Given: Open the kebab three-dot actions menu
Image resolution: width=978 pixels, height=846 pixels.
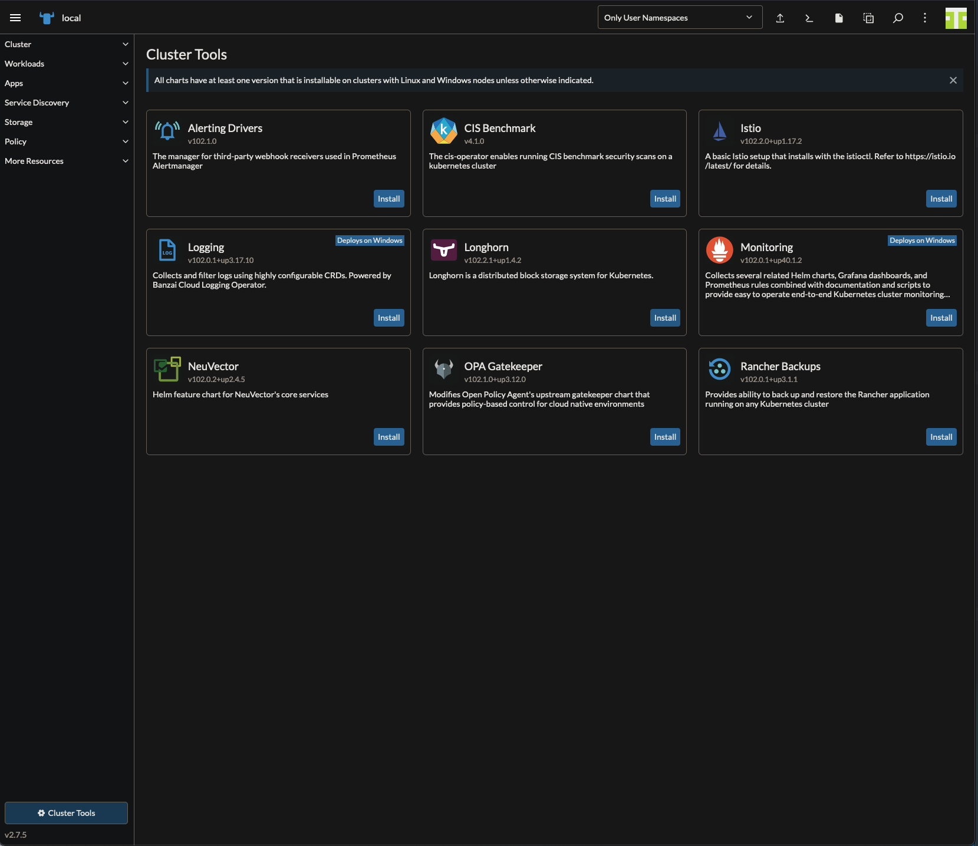Looking at the screenshot, I should point(924,18).
